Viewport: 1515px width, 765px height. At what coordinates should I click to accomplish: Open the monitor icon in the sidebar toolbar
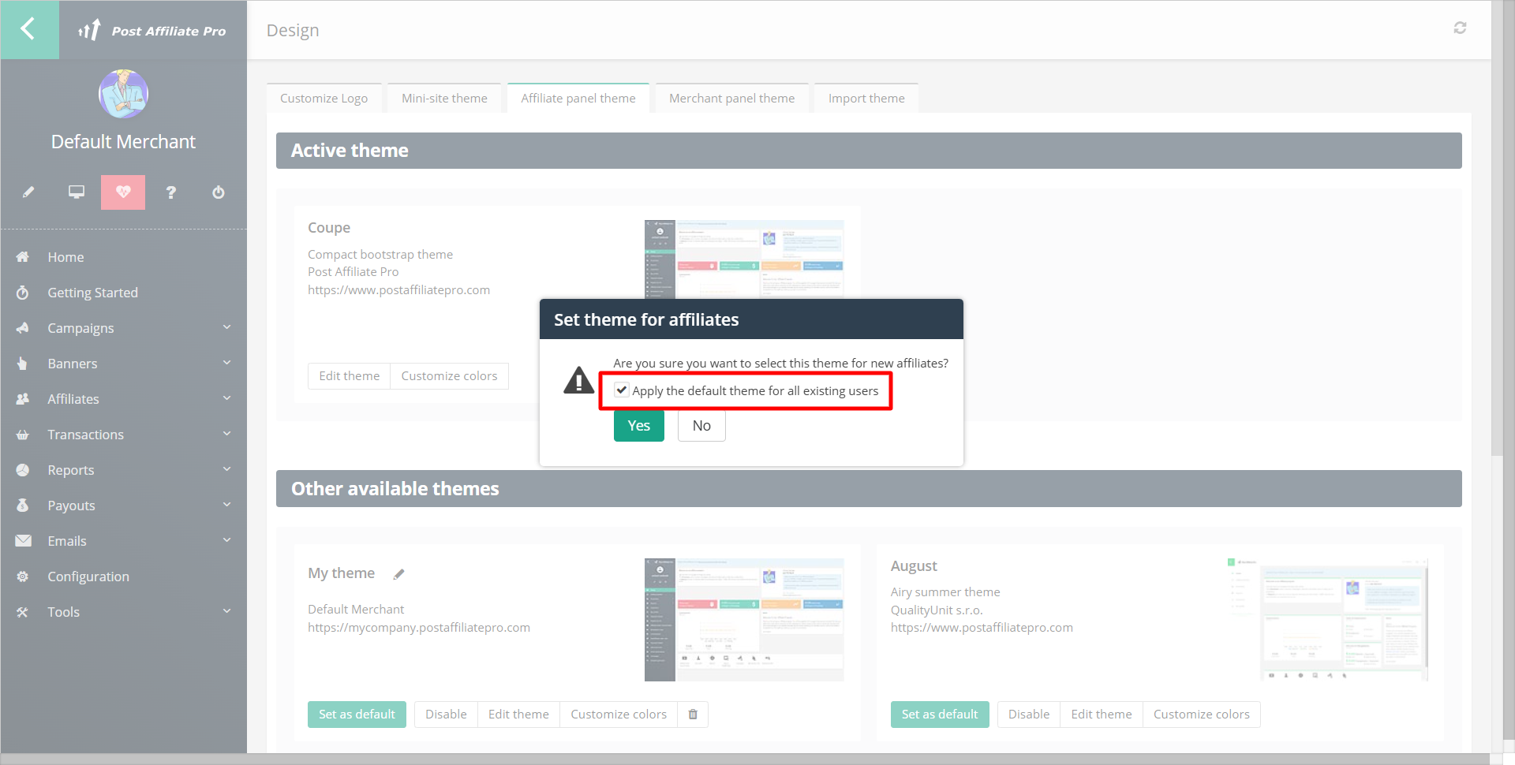[x=76, y=192]
